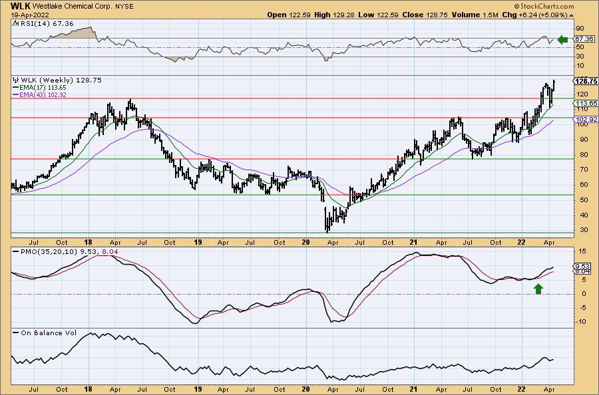Click the Westlake Chemical Corp. company name
Screen dimensions: 599x395
click(72, 7)
